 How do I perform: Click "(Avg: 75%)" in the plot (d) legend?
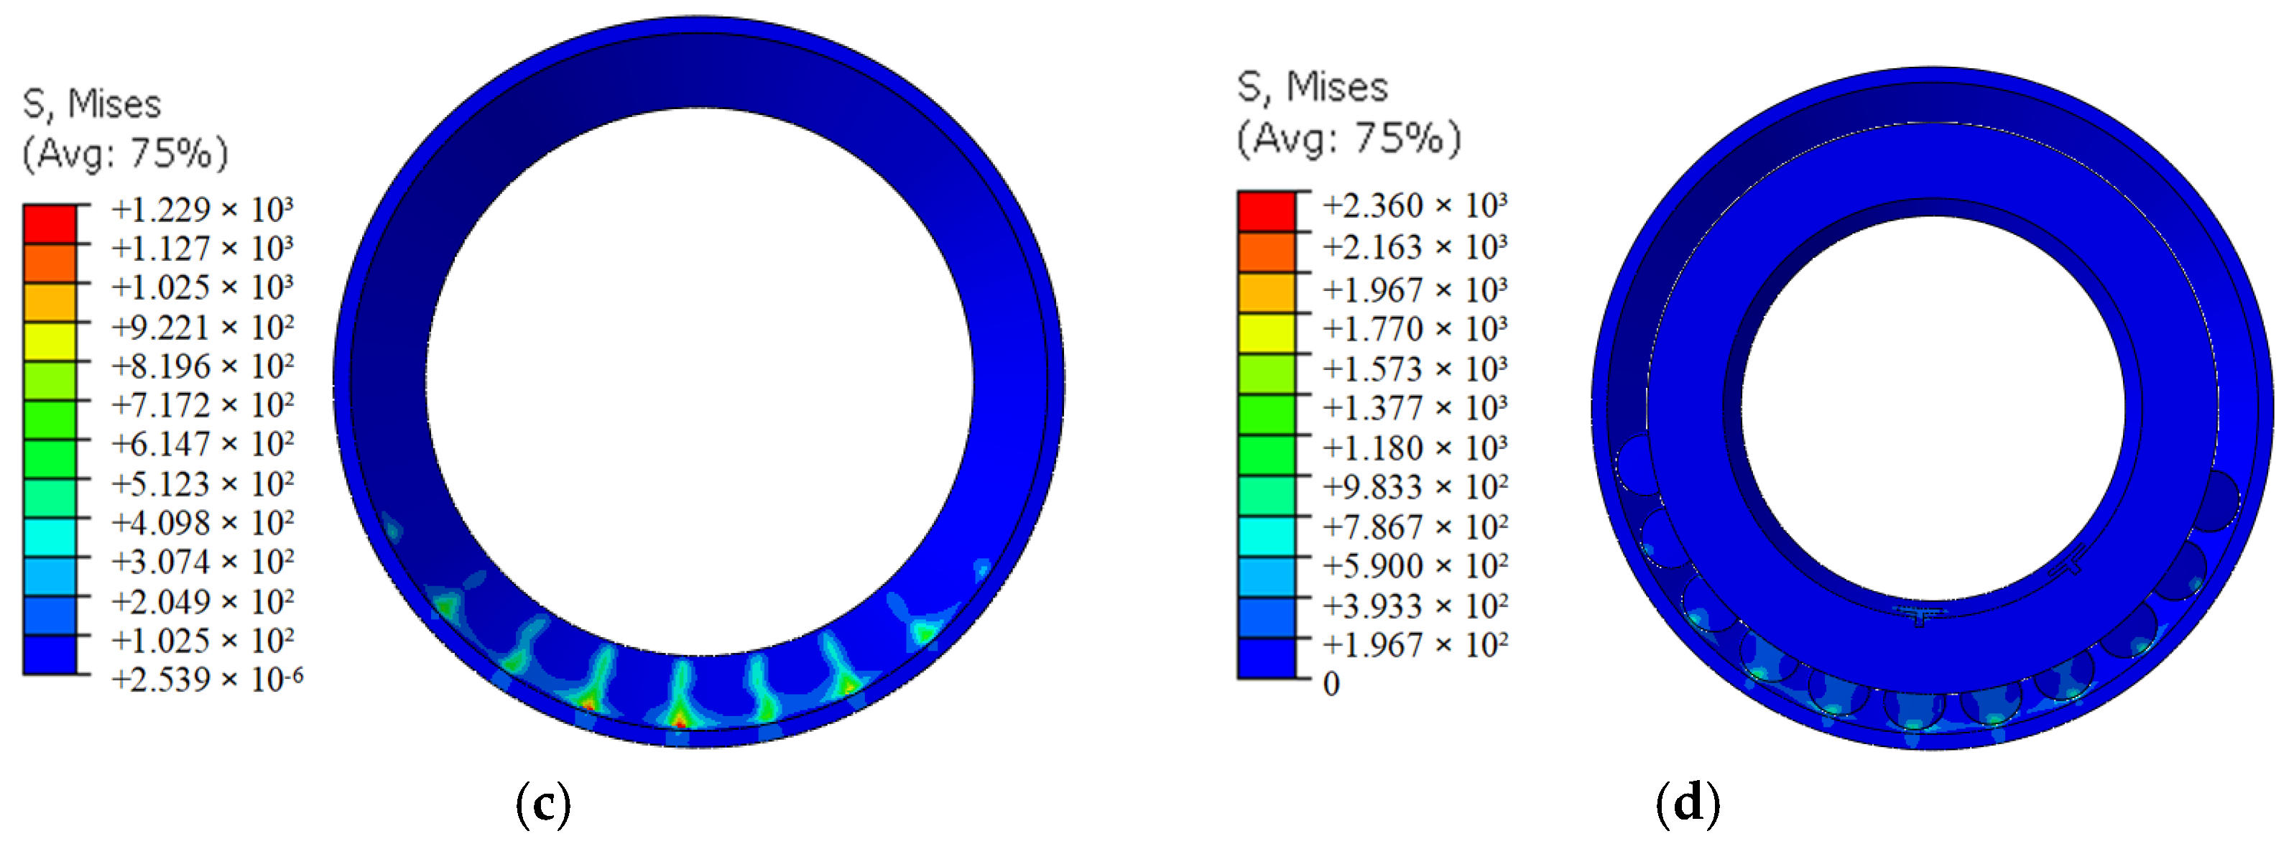1349,139
